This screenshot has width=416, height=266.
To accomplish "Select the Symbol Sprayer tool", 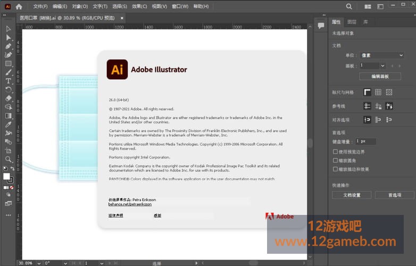I will (8, 133).
